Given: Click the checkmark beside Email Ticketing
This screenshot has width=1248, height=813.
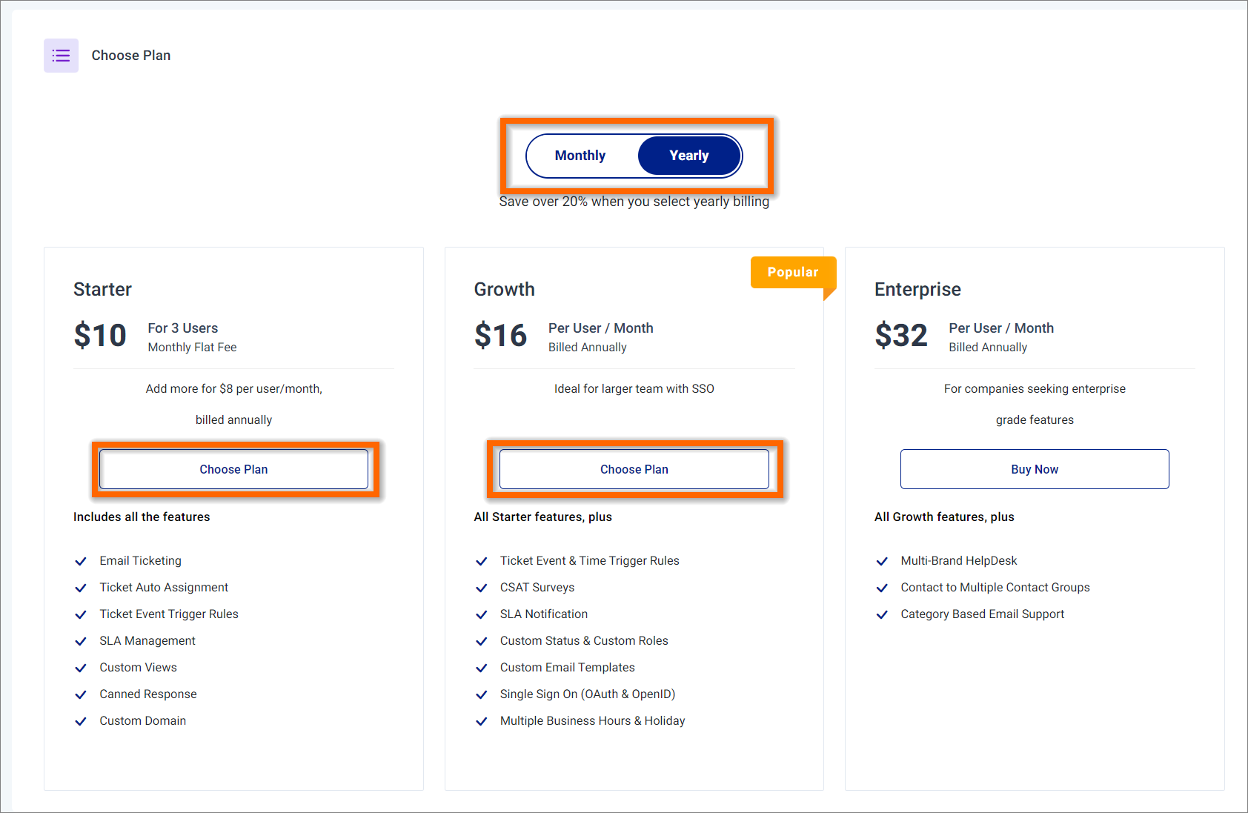Looking at the screenshot, I should [81, 561].
